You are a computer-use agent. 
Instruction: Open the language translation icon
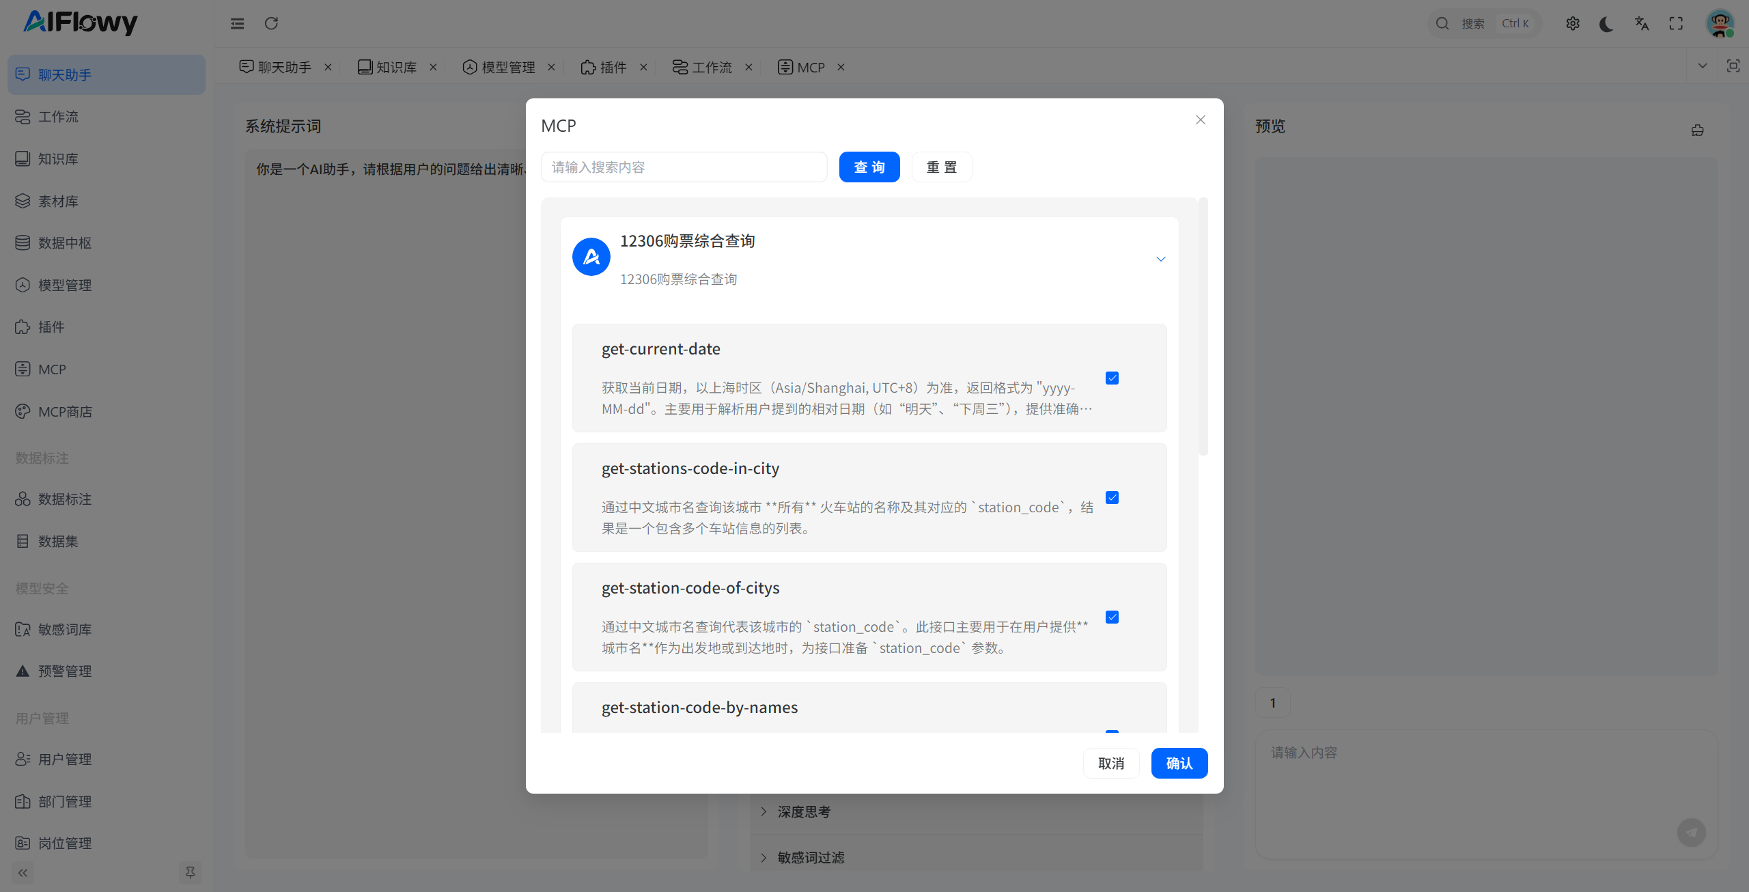[x=1642, y=24]
